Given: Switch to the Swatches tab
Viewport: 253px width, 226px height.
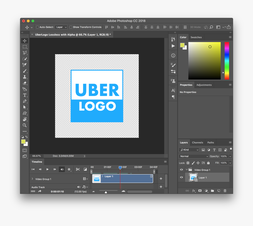Looking at the screenshot, I should click(196, 37).
